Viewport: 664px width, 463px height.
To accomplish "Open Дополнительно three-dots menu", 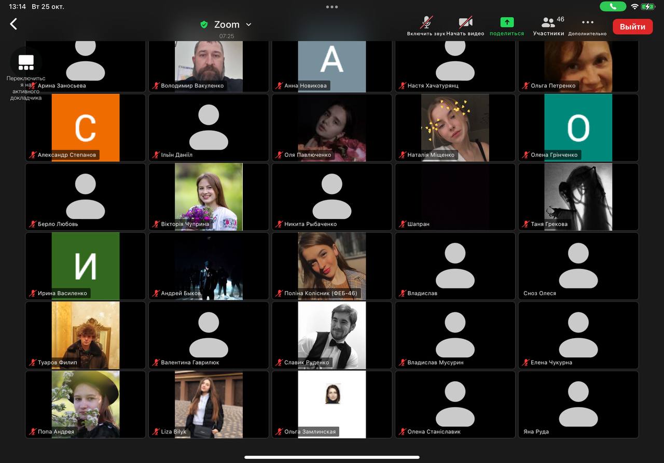I will [587, 25].
